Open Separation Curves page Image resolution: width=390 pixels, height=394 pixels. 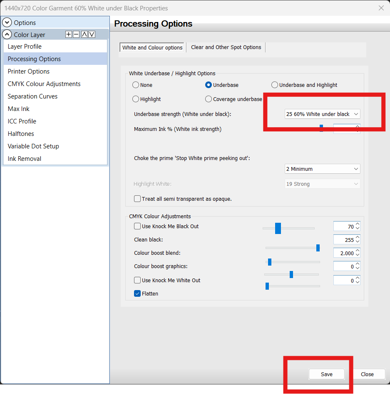click(55, 96)
